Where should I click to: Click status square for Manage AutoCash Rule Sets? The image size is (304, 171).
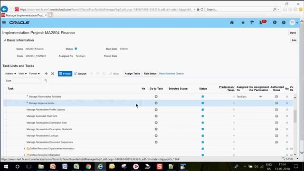coord(203,116)
